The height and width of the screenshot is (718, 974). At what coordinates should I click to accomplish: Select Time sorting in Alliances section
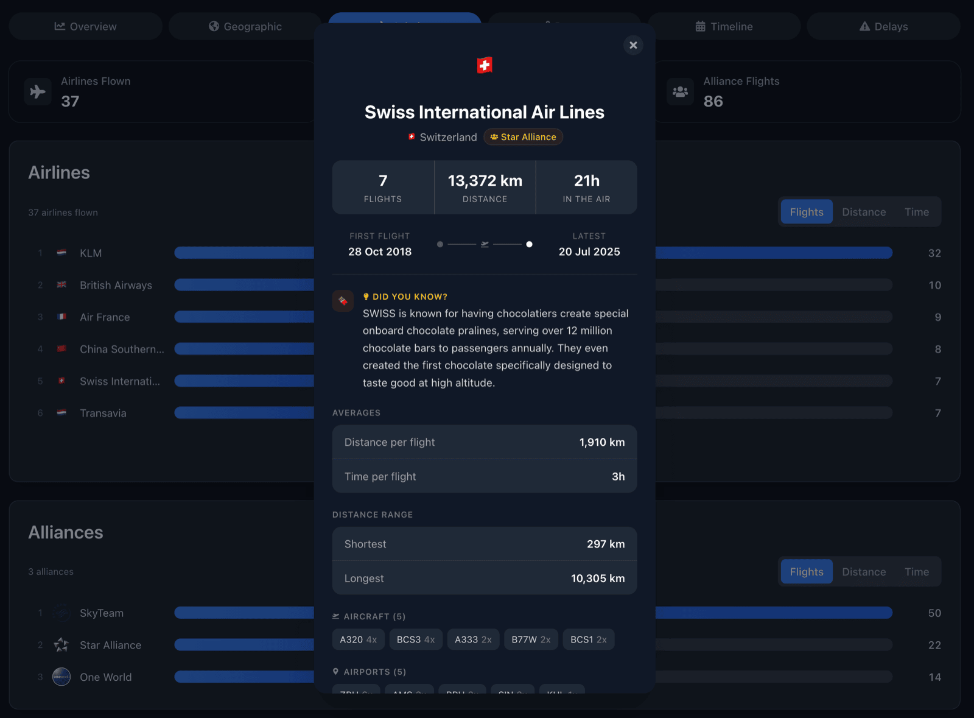point(917,572)
